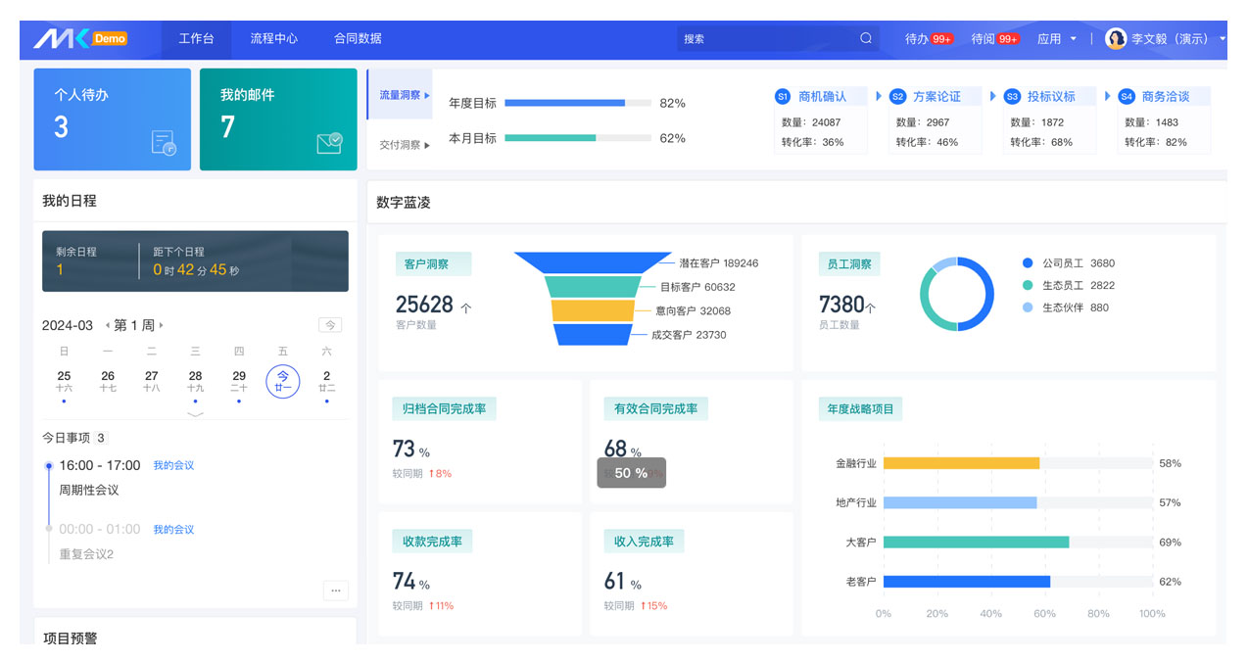Toggle 生态伙伴 legend in the employee chart
The image size is (1248, 662).
(1028, 307)
